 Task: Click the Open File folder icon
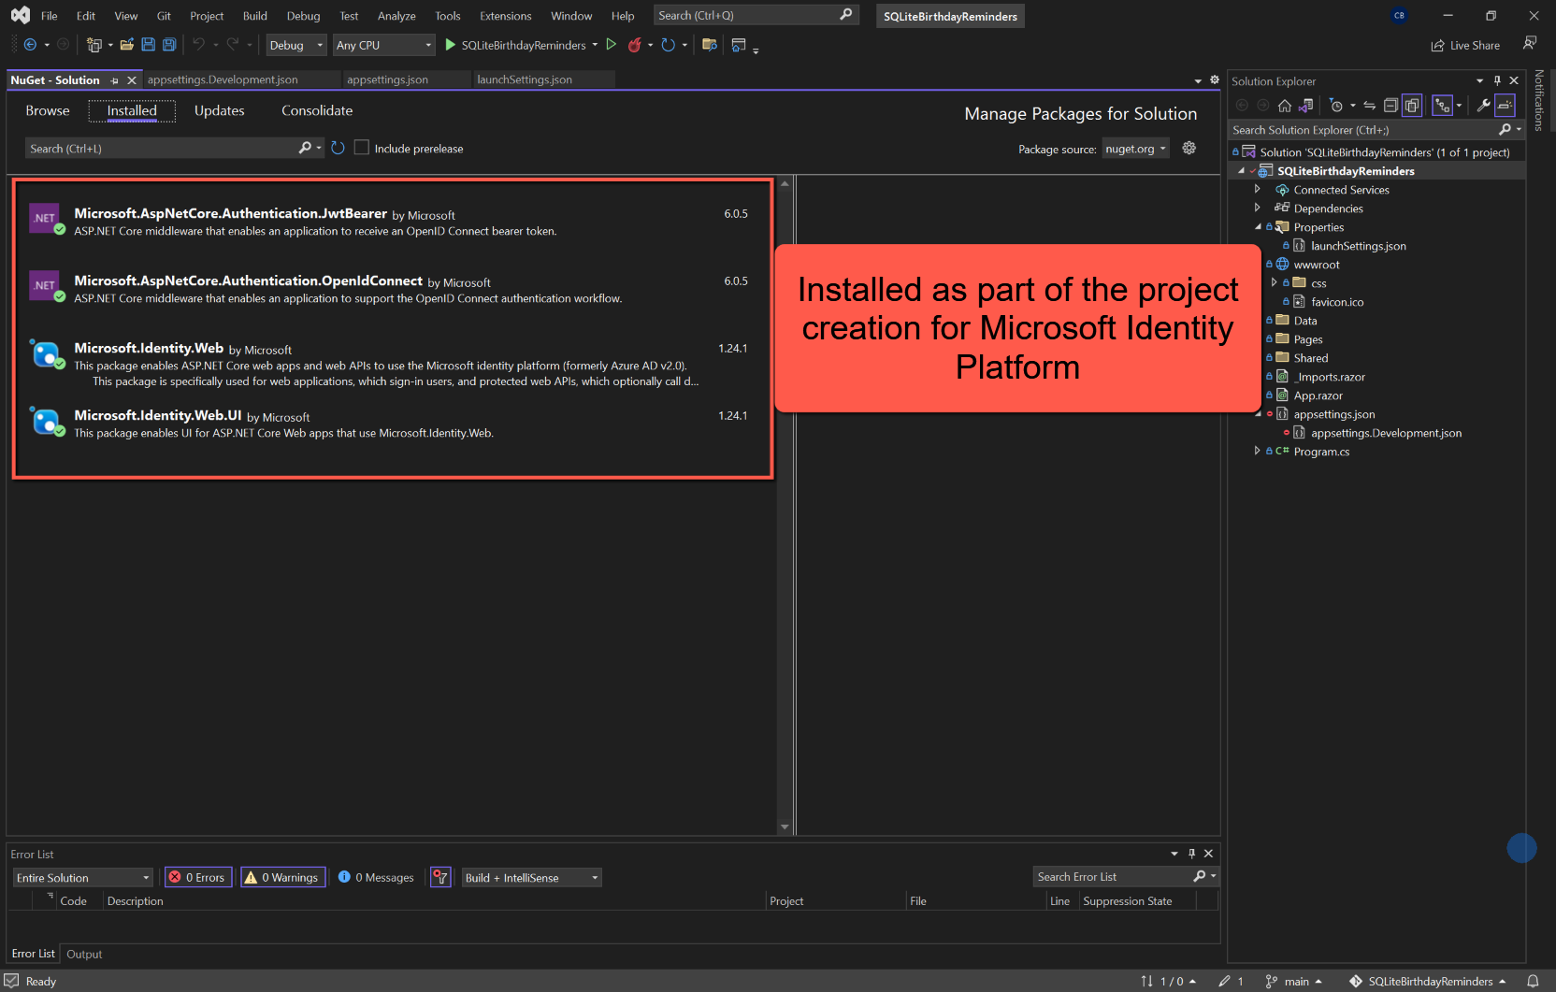pos(127,45)
